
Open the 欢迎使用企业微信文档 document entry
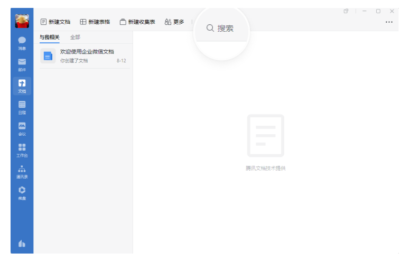[85, 56]
